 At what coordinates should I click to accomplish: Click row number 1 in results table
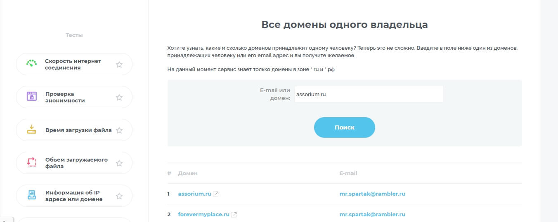168,194
